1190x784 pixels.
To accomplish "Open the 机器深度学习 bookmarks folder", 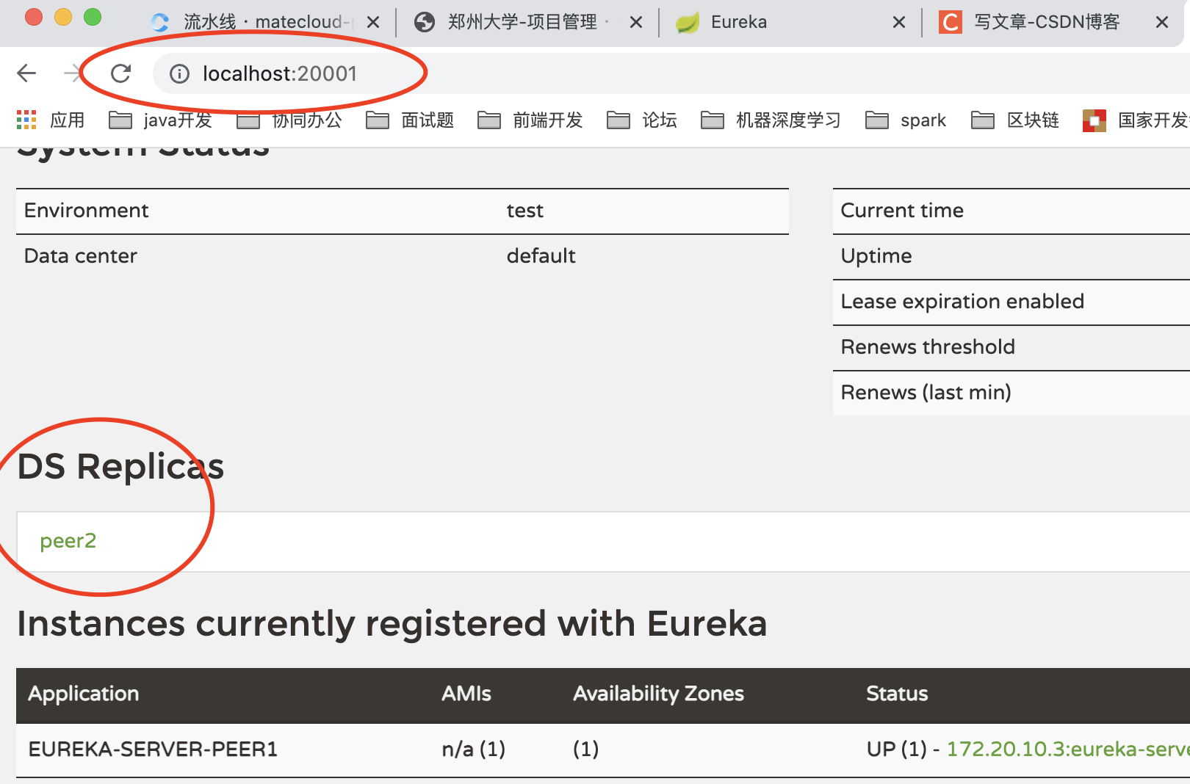I will [x=786, y=120].
